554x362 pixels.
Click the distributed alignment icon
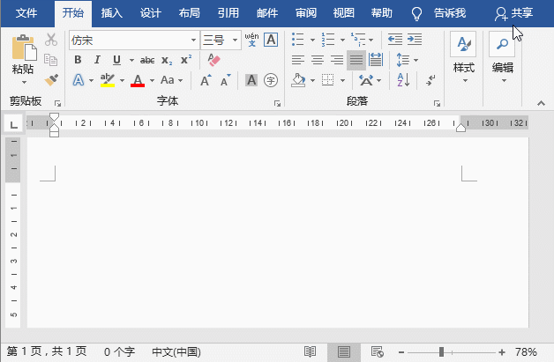pyautogui.click(x=376, y=60)
